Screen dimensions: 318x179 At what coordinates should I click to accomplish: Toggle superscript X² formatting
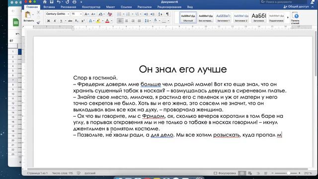coord(83,21)
